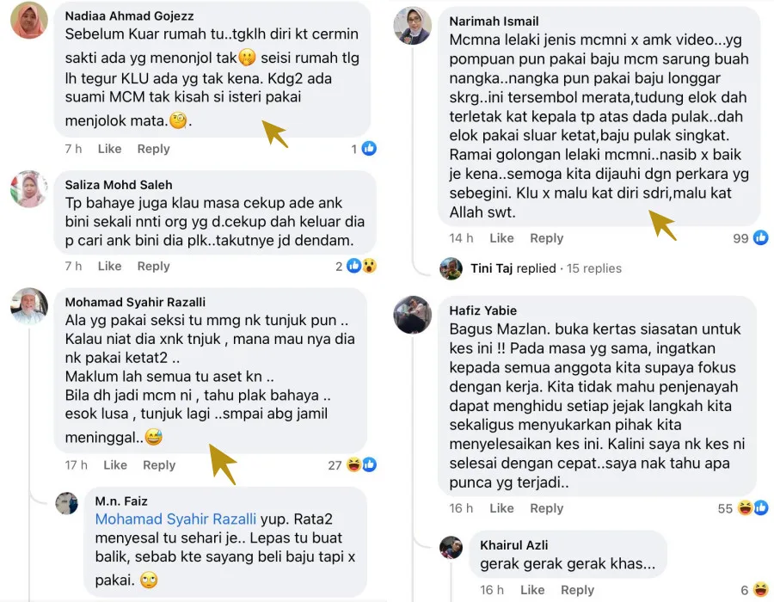The width and height of the screenshot is (774, 602).
Task: Reply to Narimah Ismail's comment
Action: click(546, 238)
